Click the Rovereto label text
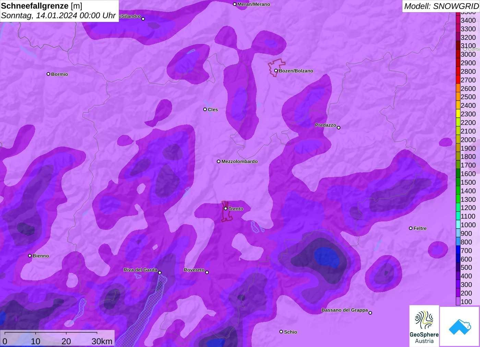Screen dimensions: 480x347 point(194,270)
